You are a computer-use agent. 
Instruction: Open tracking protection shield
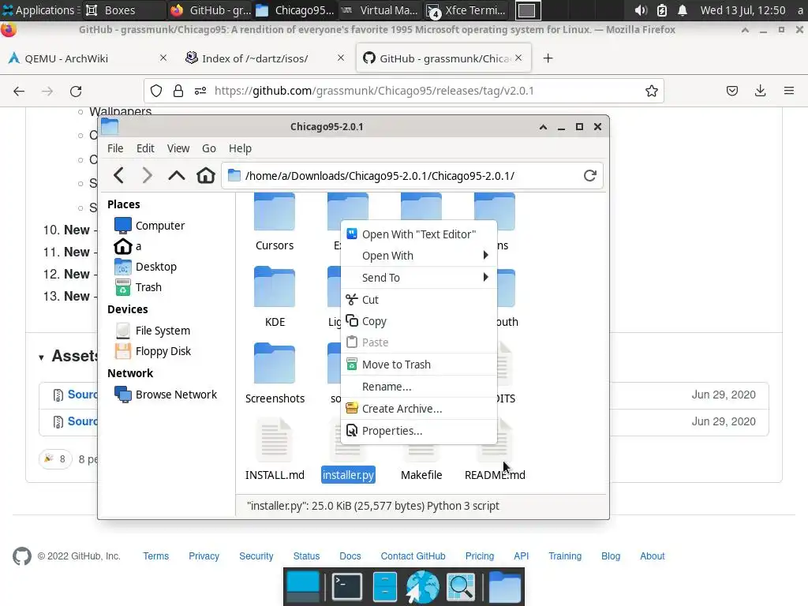(x=156, y=91)
